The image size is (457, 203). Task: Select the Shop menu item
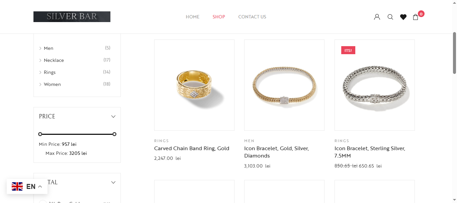[219, 17]
